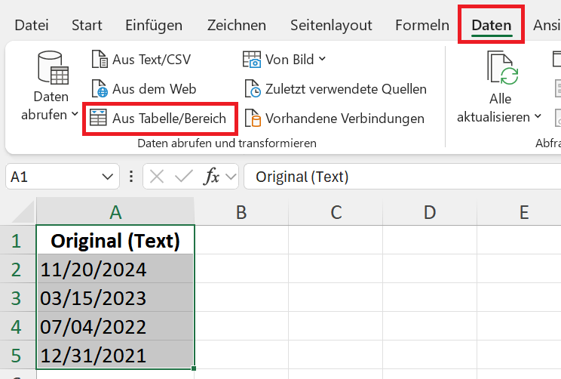Viewport: 561px width, 379px height.
Task: Open the Alle aktualisieren dropdown chevron
Action: tap(538, 116)
